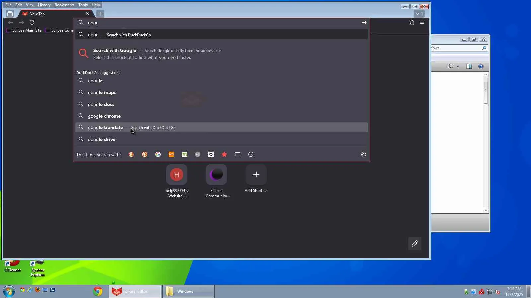Search this time with green m engine
The image size is (531, 298).
pyautogui.click(x=185, y=154)
